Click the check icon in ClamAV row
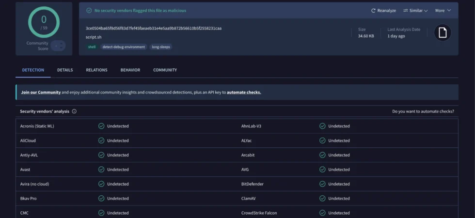Screen dimensions: 475x218 click(322, 199)
